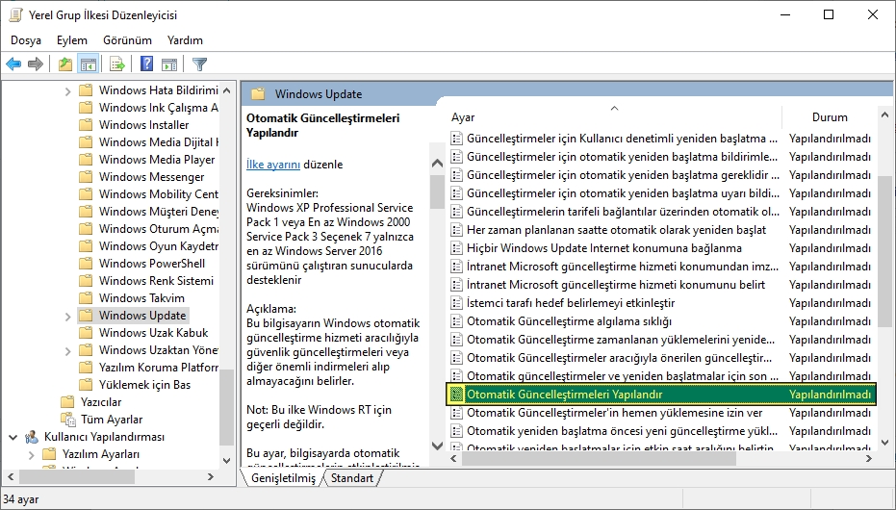The height and width of the screenshot is (510, 896).
Task: Click the description pane scroll down arrow
Action: (437, 445)
